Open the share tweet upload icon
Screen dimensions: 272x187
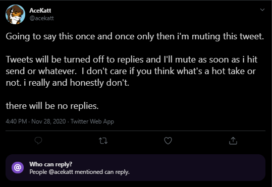[x=233, y=141]
